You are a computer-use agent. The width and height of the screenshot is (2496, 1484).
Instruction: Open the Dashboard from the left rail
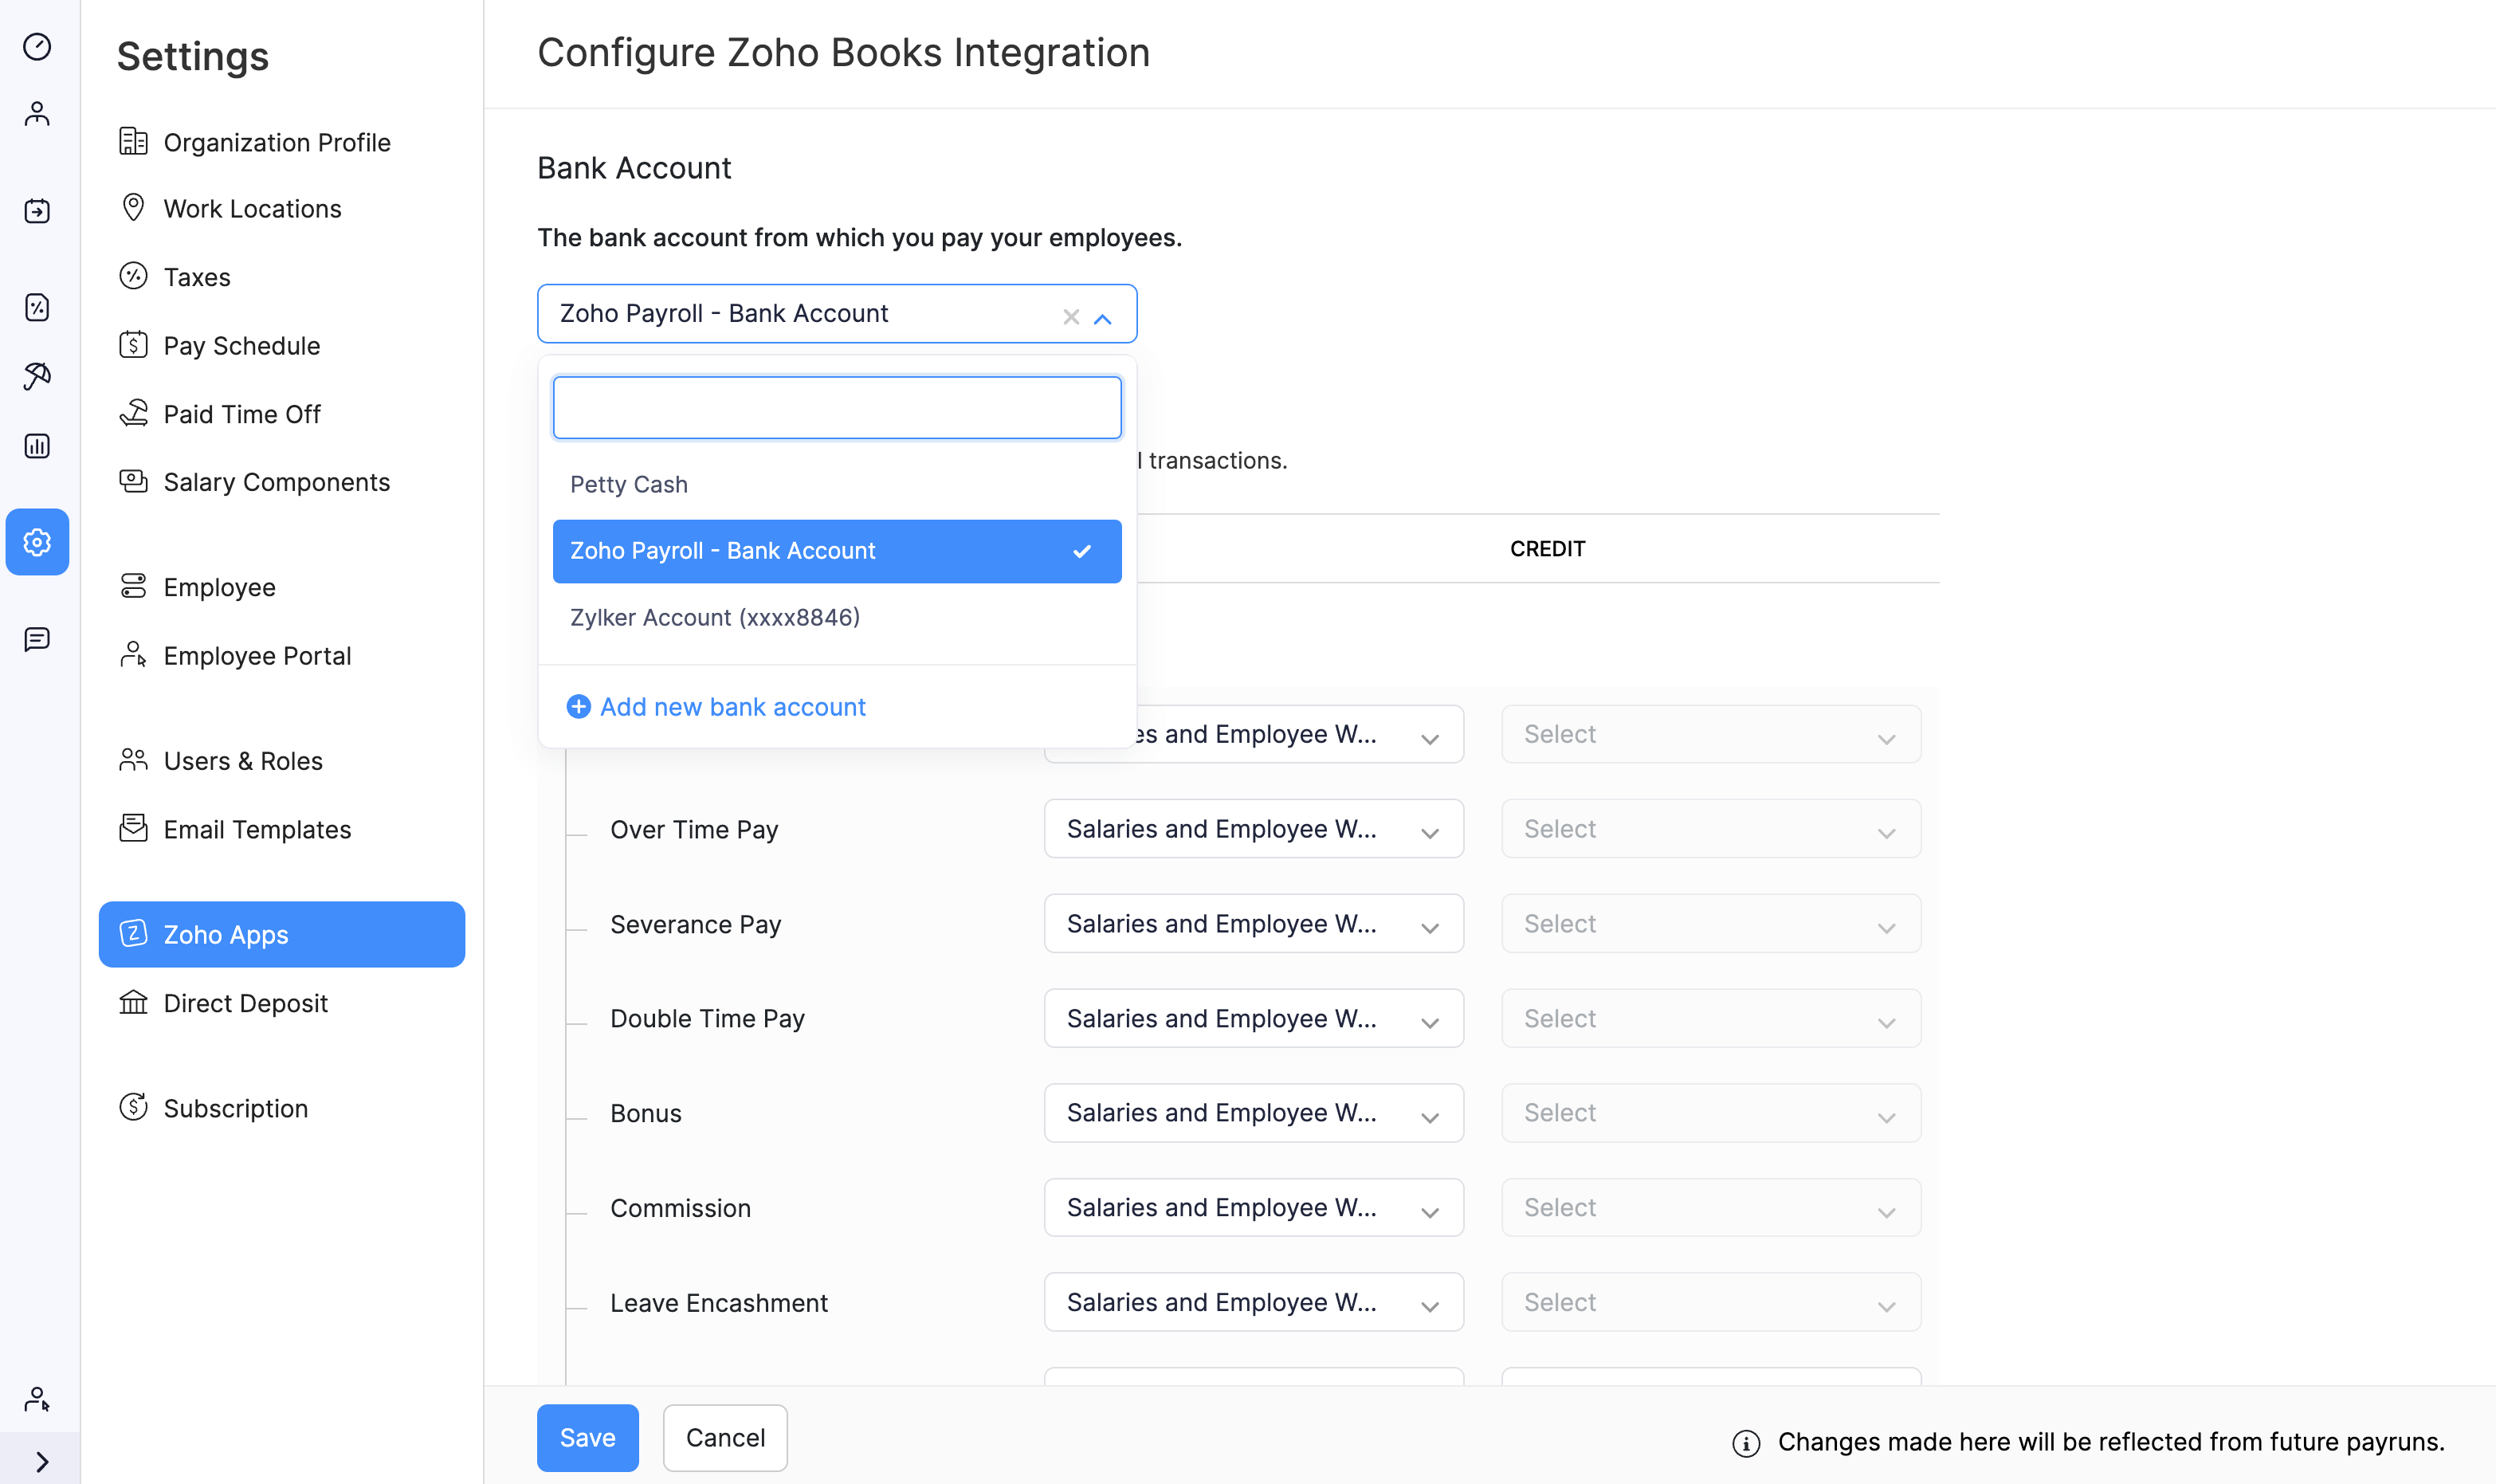(x=37, y=47)
